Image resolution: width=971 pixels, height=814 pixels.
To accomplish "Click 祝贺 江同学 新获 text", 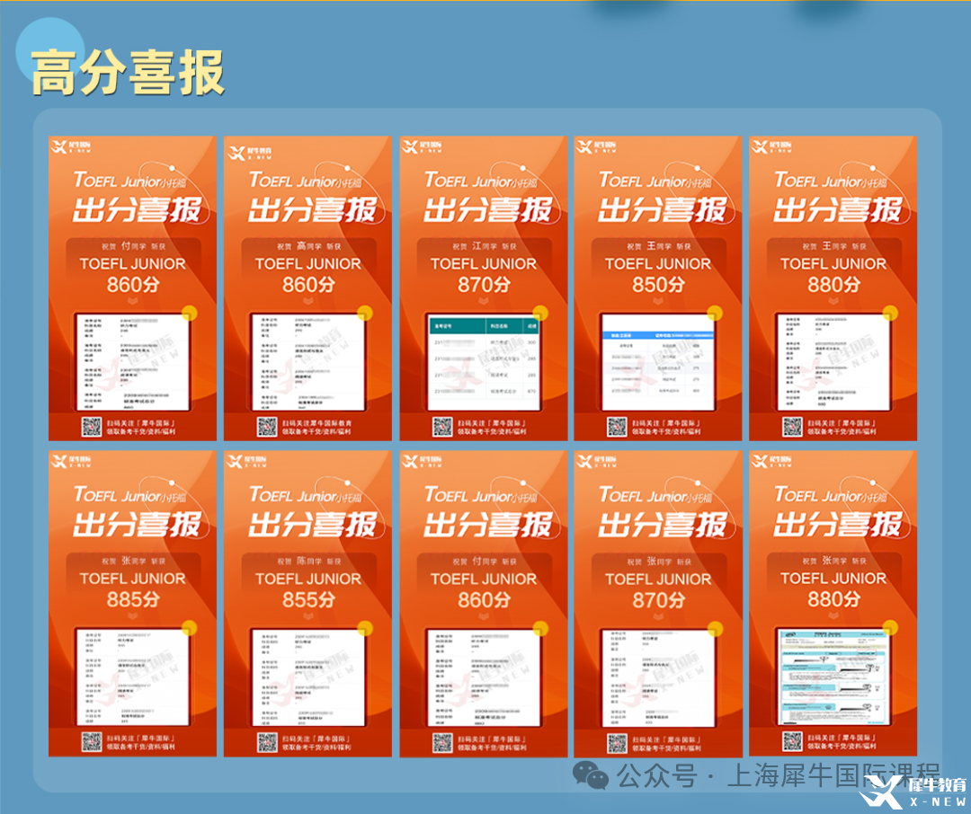I will point(484,246).
